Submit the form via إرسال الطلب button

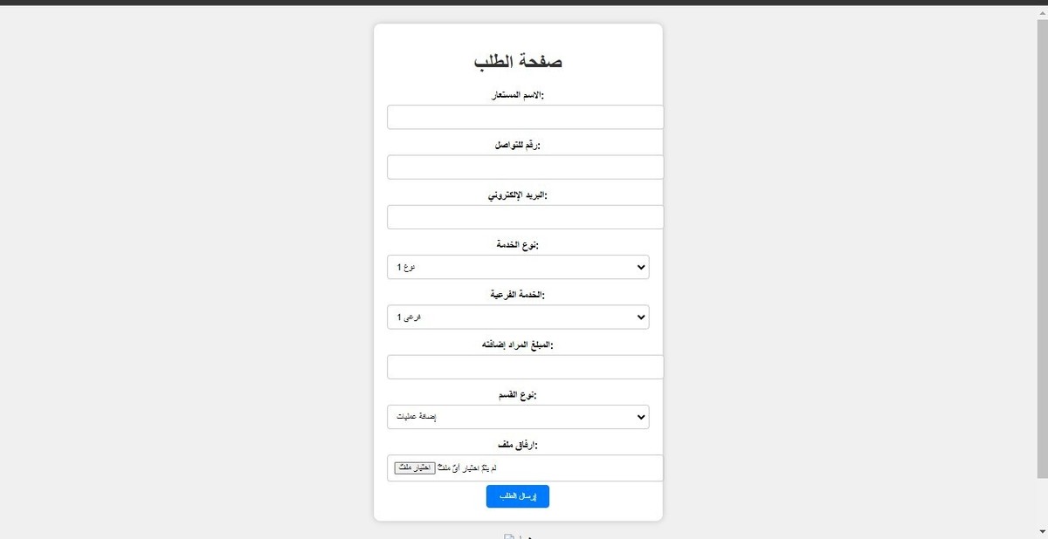point(517,496)
